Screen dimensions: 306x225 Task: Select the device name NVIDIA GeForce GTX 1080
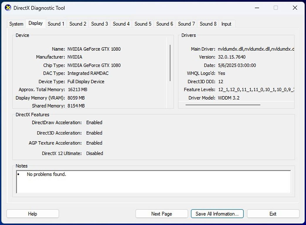94,49
